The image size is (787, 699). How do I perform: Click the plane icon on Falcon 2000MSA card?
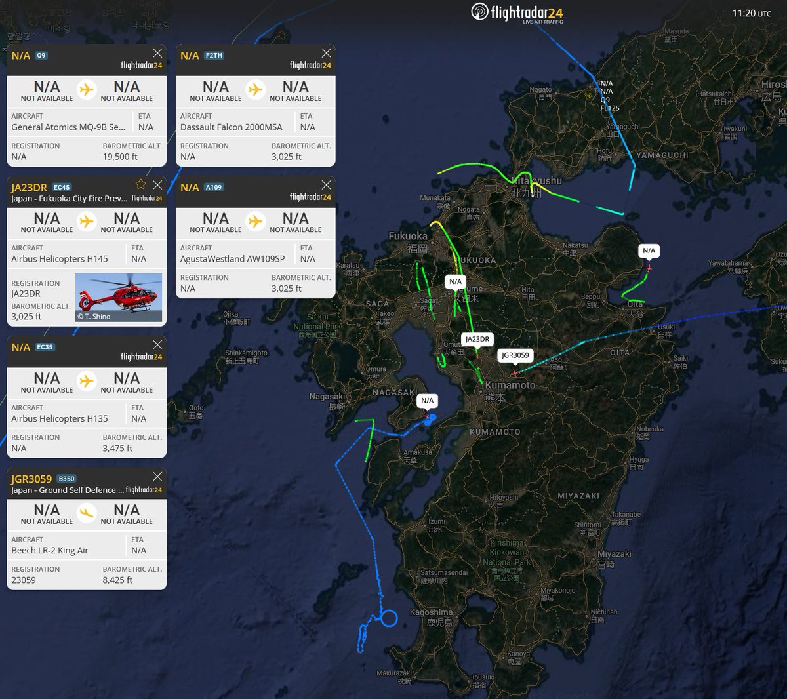tap(256, 90)
